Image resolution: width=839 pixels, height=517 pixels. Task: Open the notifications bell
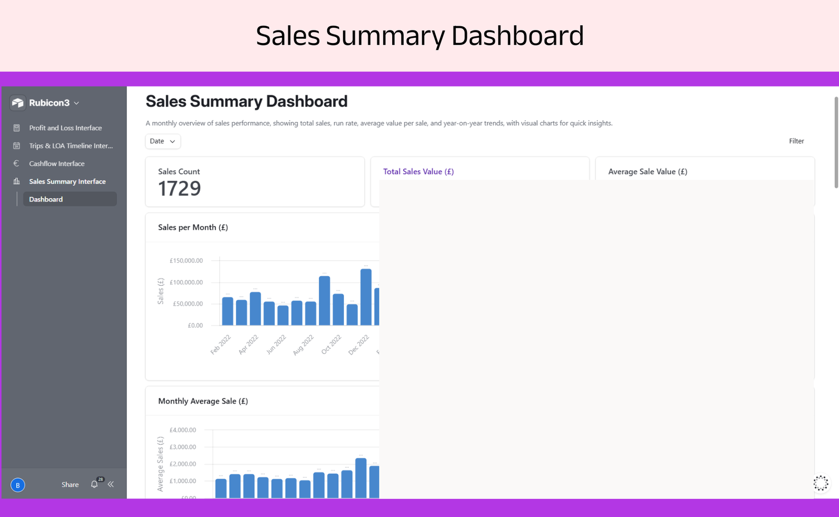click(94, 484)
